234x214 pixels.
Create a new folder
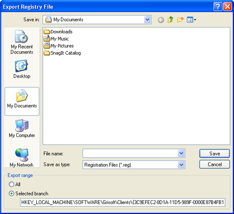pos(180,20)
